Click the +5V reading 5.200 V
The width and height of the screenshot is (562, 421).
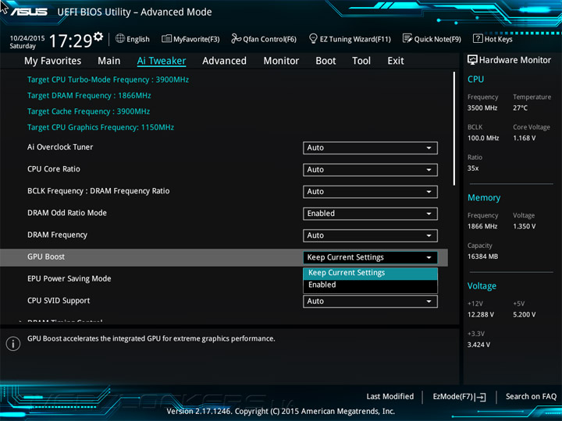(524, 314)
